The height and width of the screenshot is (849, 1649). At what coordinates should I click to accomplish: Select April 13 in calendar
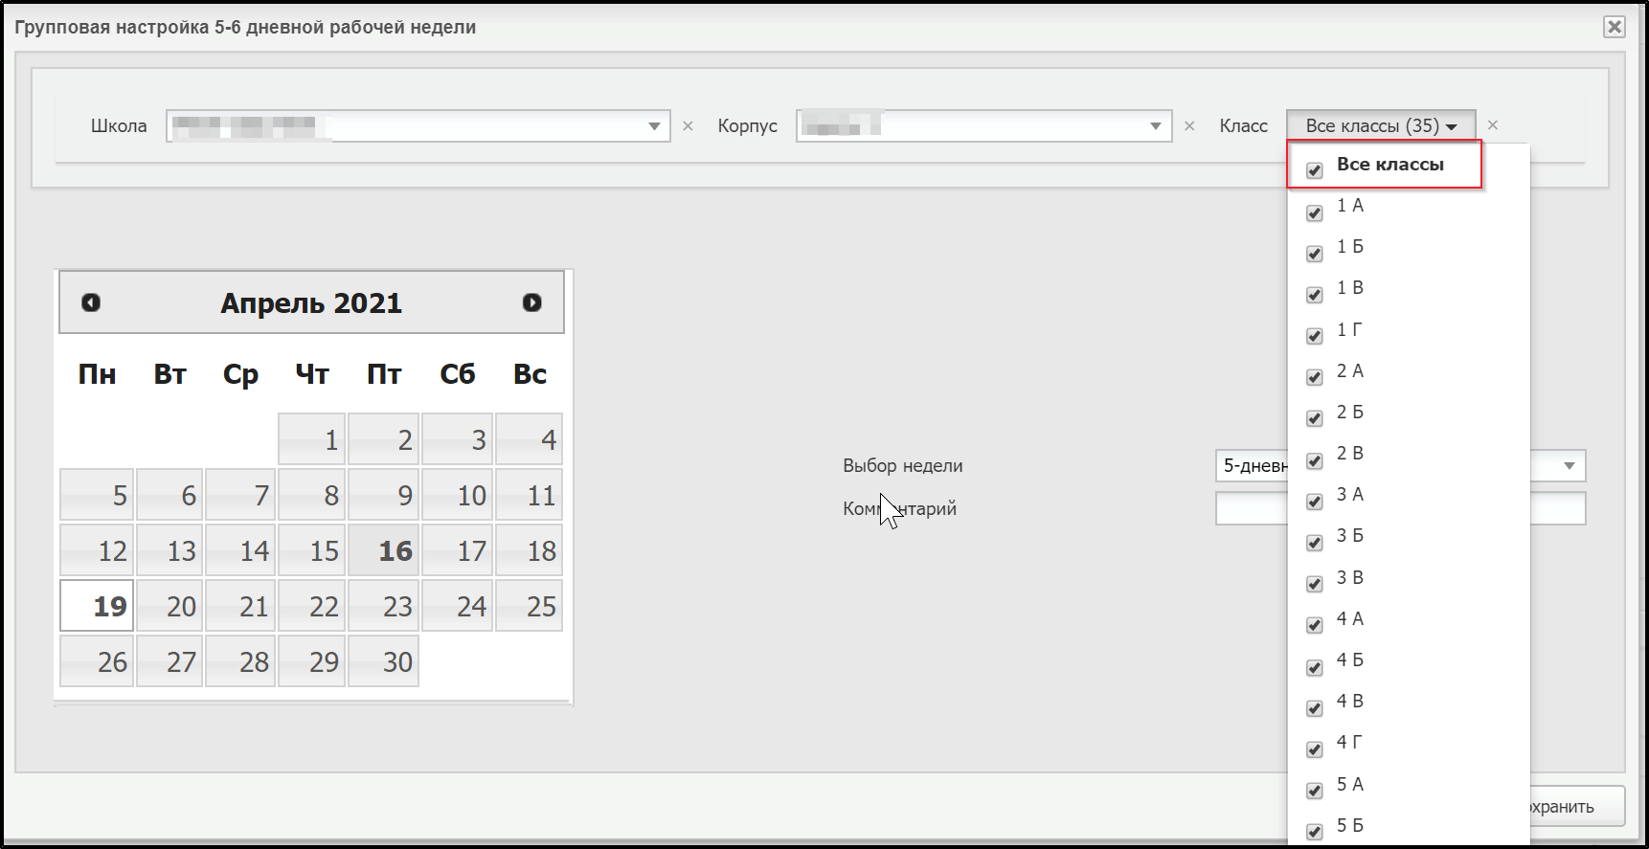169,550
